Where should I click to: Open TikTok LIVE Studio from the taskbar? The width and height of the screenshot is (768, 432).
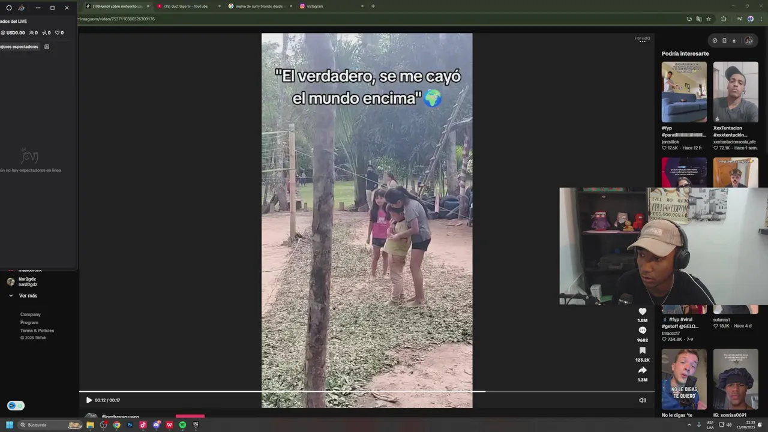click(143, 425)
